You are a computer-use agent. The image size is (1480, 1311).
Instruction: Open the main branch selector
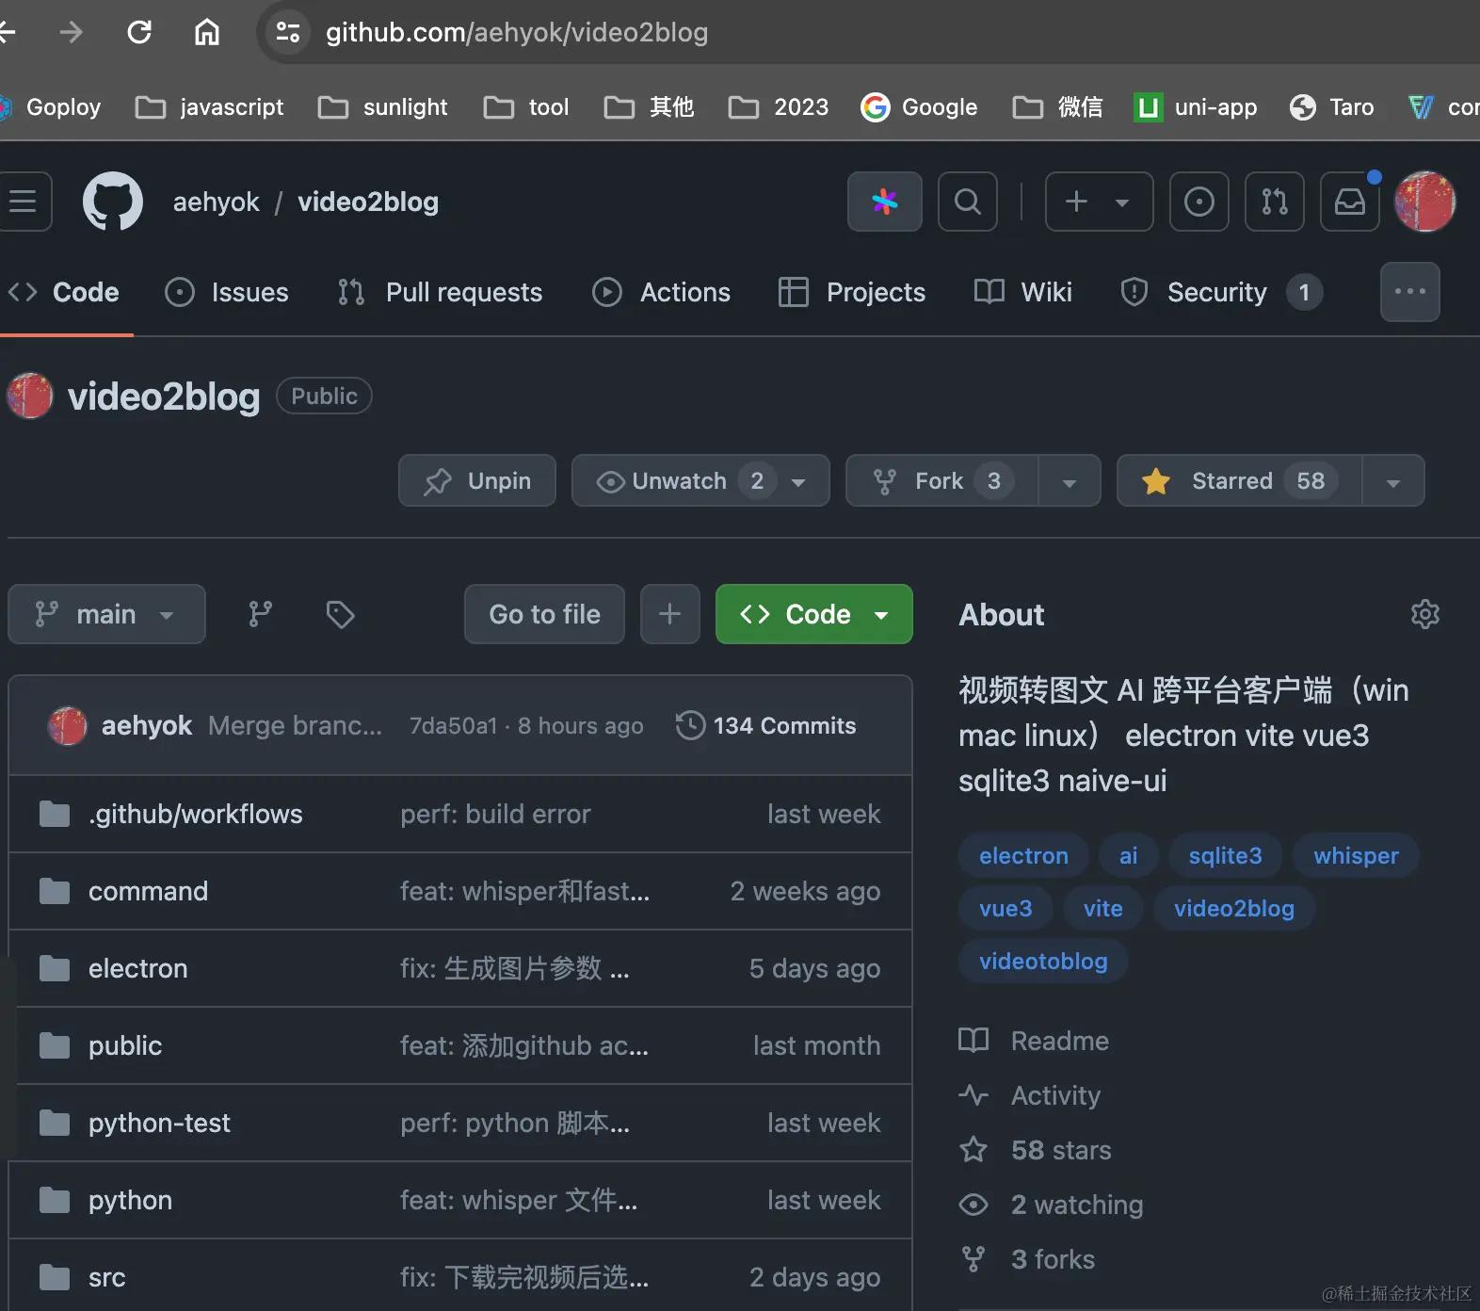[x=106, y=614]
